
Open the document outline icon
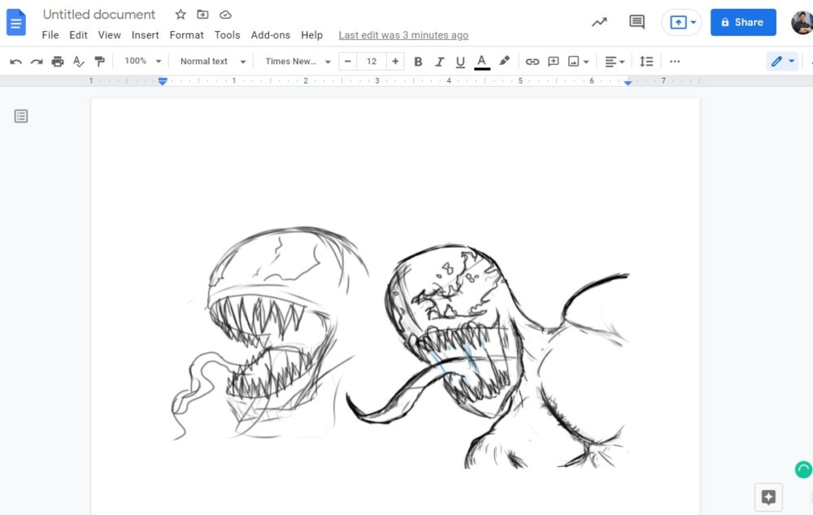(x=21, y=116)
